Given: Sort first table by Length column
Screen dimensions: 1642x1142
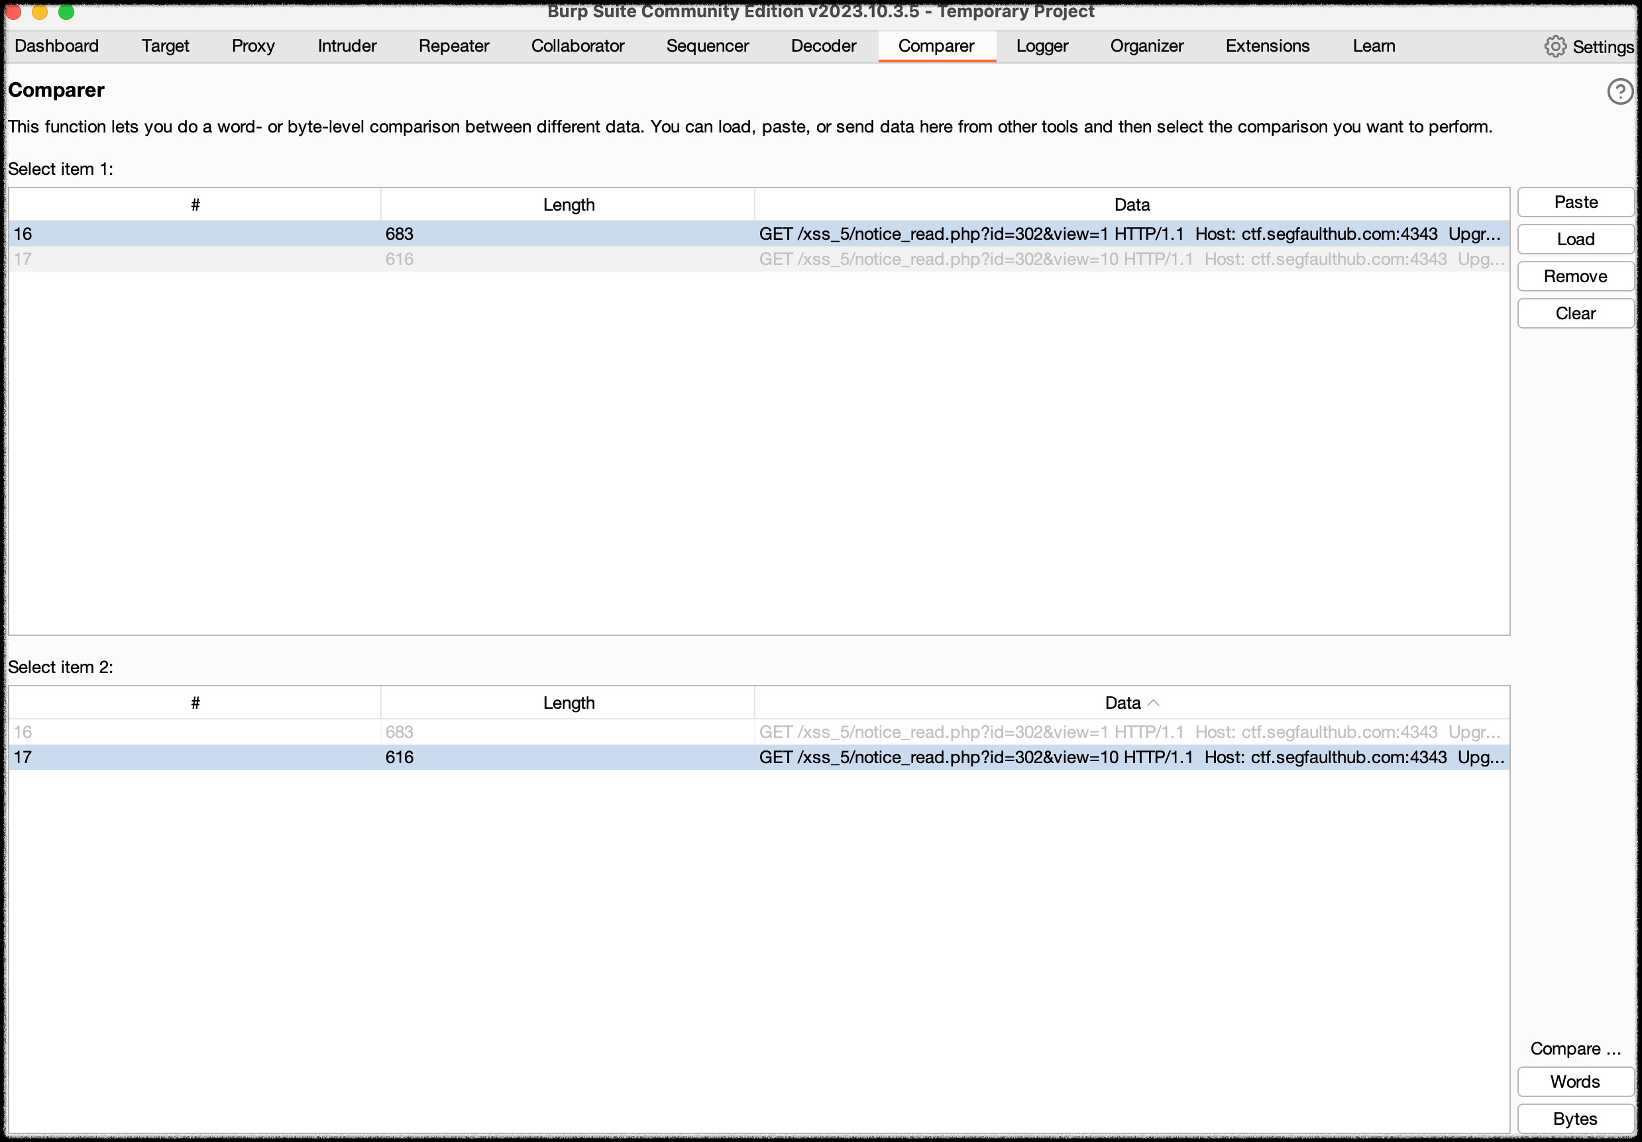Looking at the screenshot, I should (x=569, y=205).
